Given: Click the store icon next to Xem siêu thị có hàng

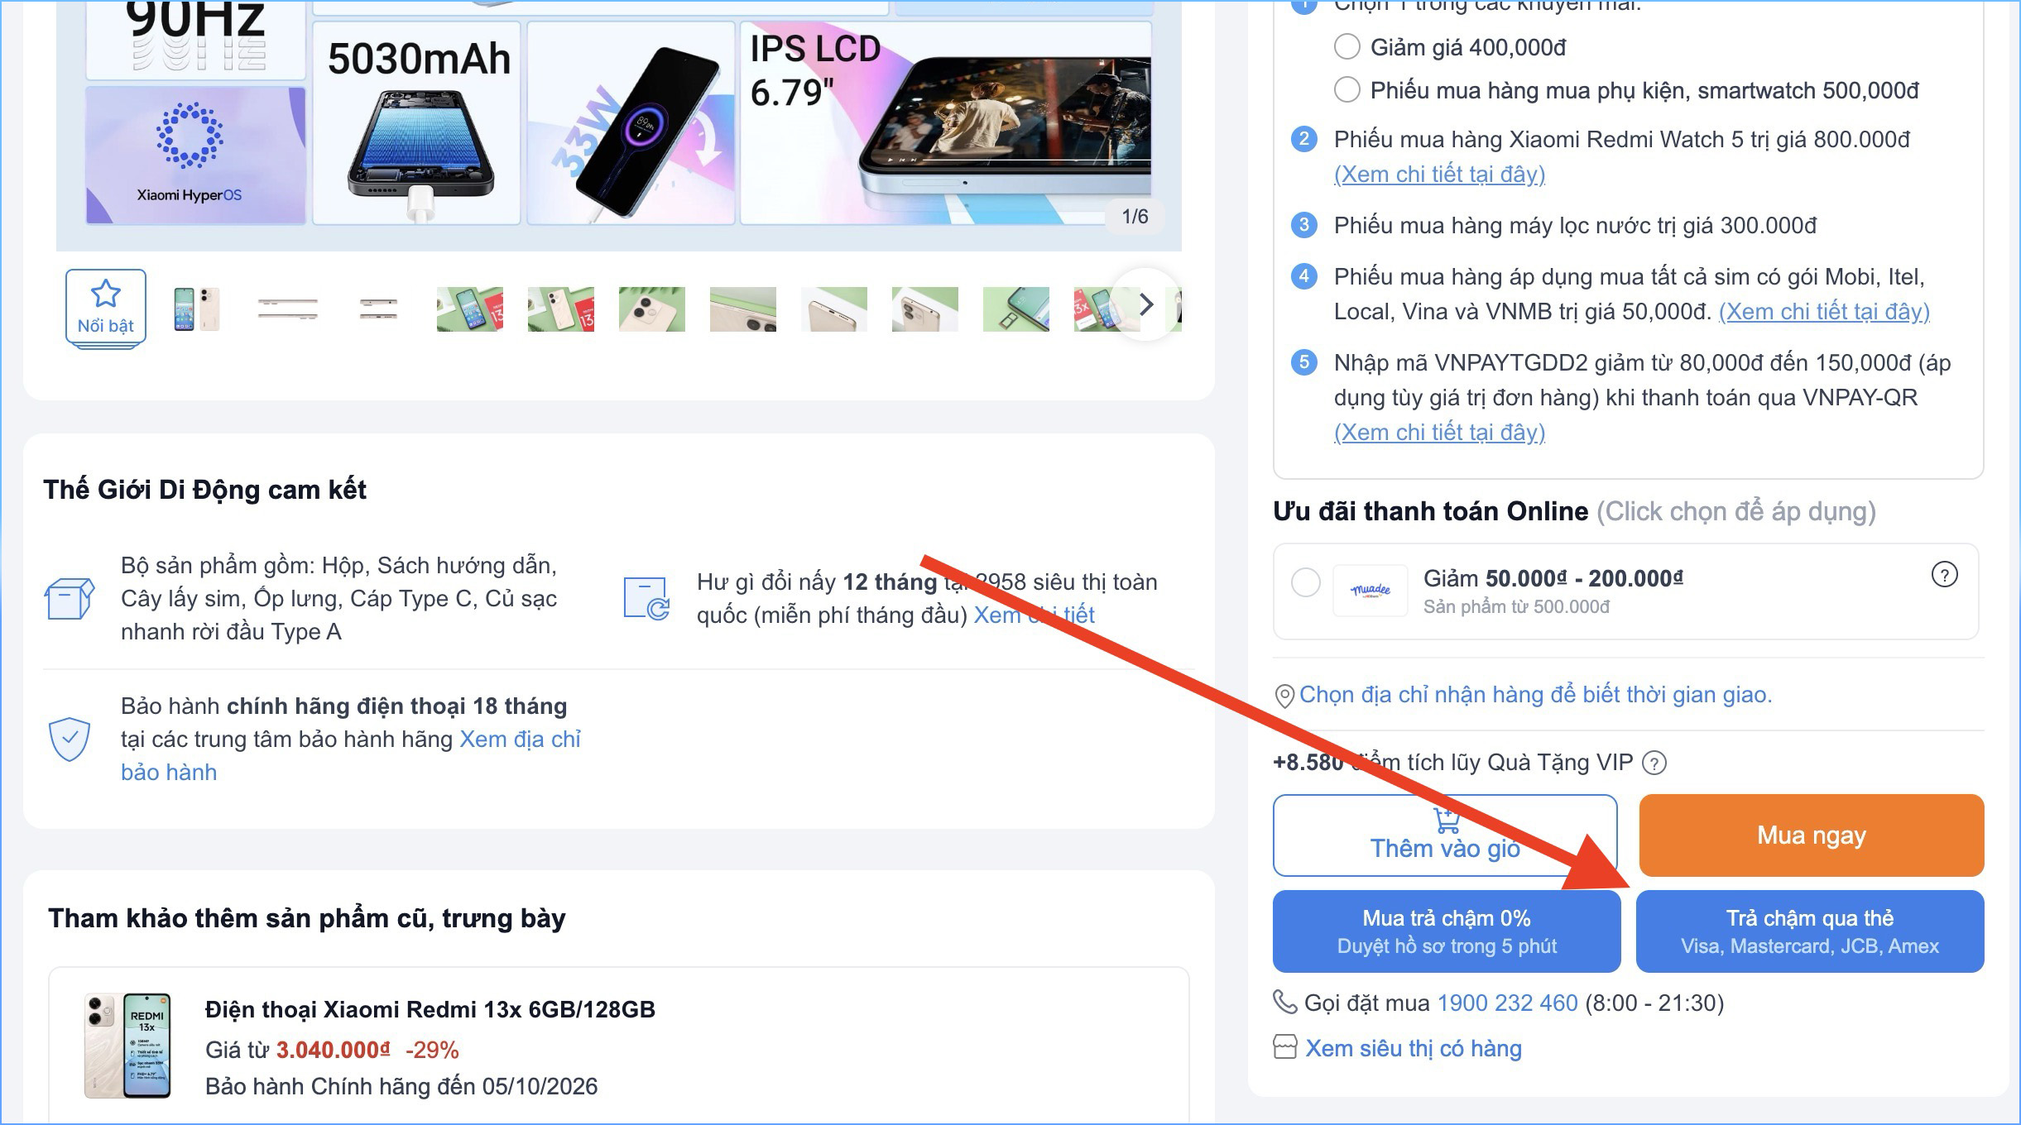Looking at the screenshot, I should coord(1284,1048).
